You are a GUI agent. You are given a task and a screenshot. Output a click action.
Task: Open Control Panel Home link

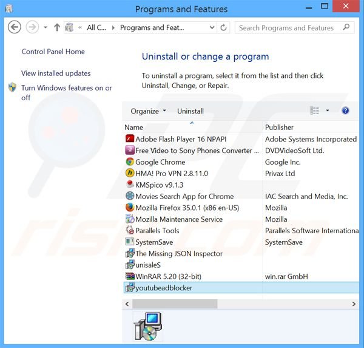(53, 52)
